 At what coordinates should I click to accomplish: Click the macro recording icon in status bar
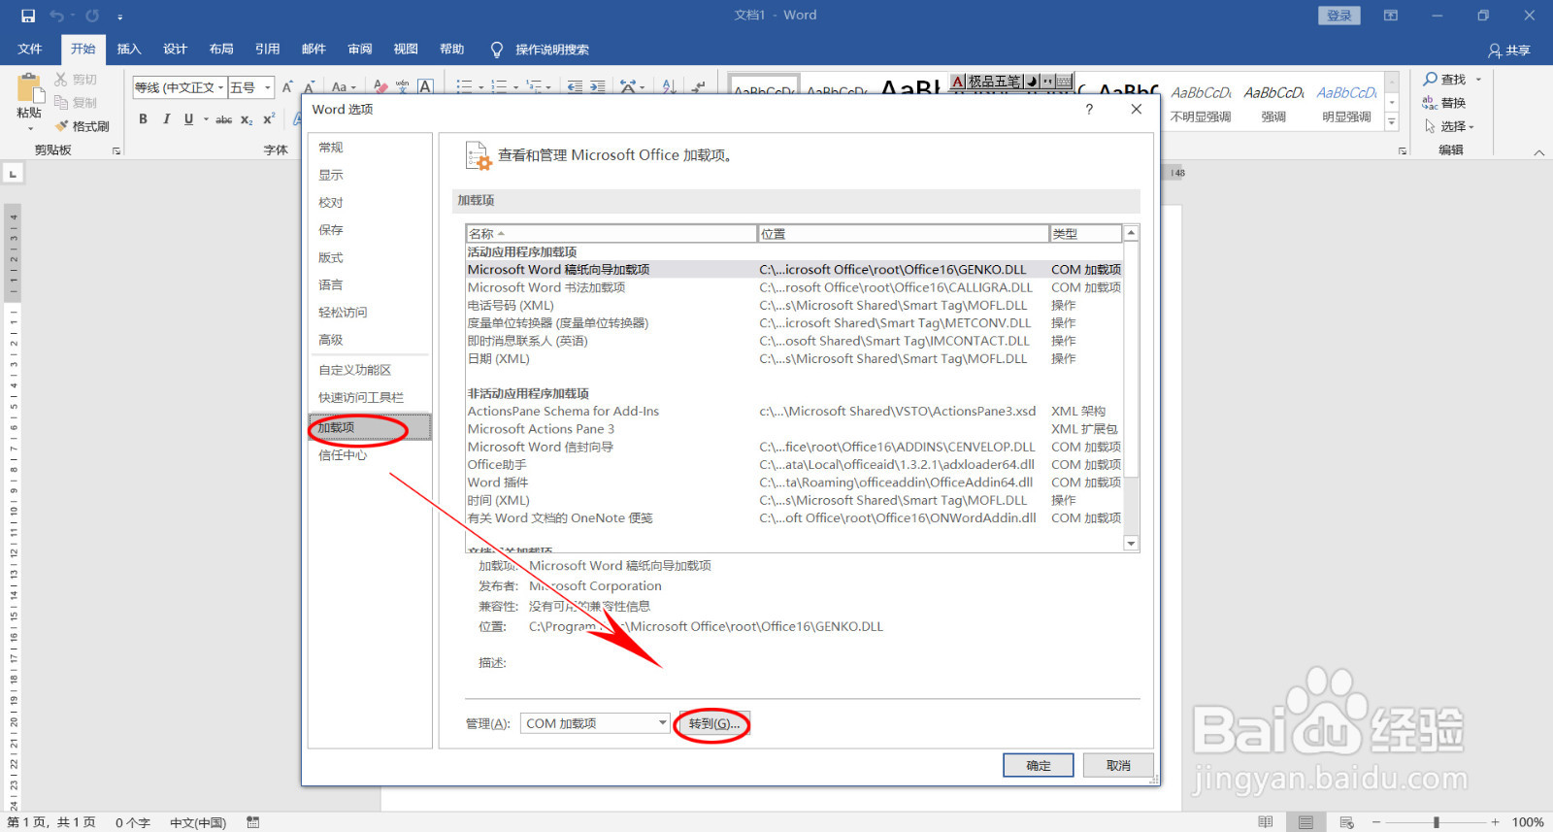coord(252,822)
